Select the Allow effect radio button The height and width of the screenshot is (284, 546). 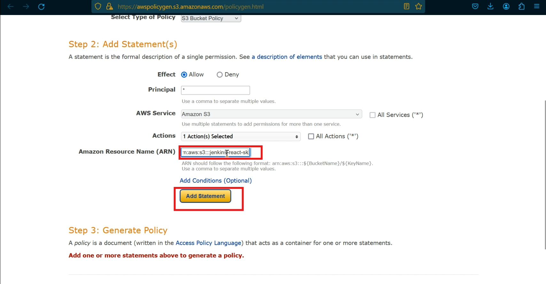(184, 75)
